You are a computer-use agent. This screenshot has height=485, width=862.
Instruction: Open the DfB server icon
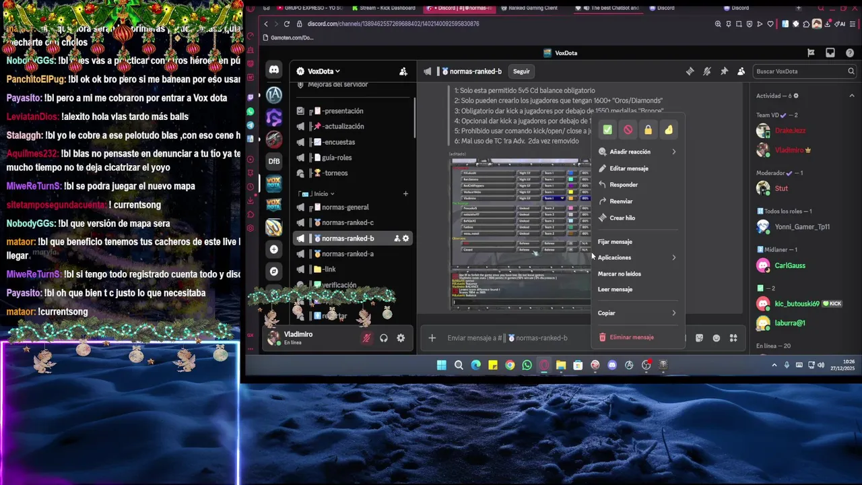274,161
